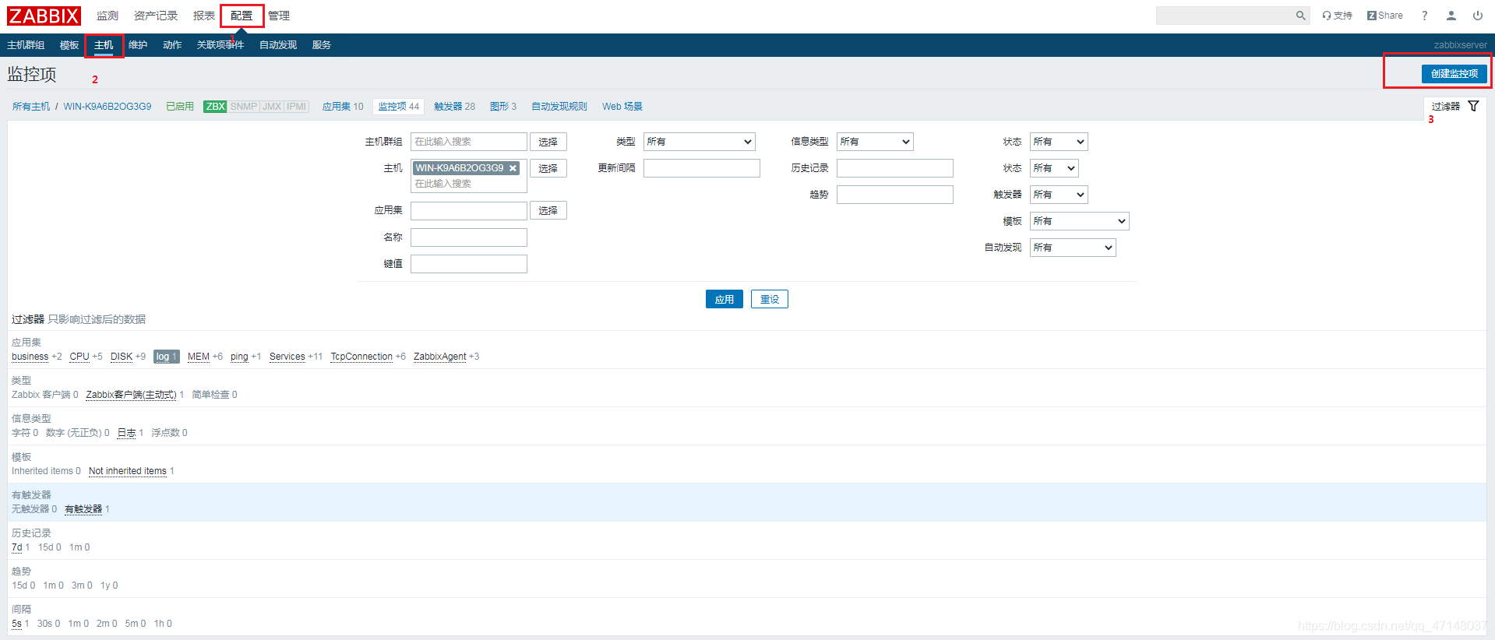Click the 创建监控项 button

(x=1454, y=73)
